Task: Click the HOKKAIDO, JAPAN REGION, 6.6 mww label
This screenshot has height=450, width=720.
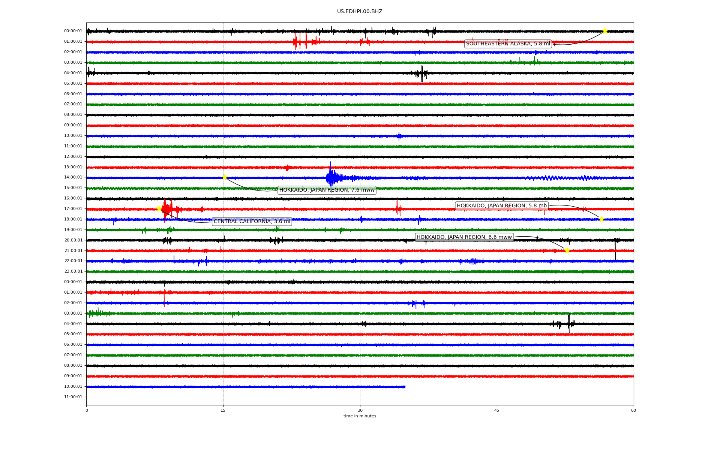Action: point(464,237)
